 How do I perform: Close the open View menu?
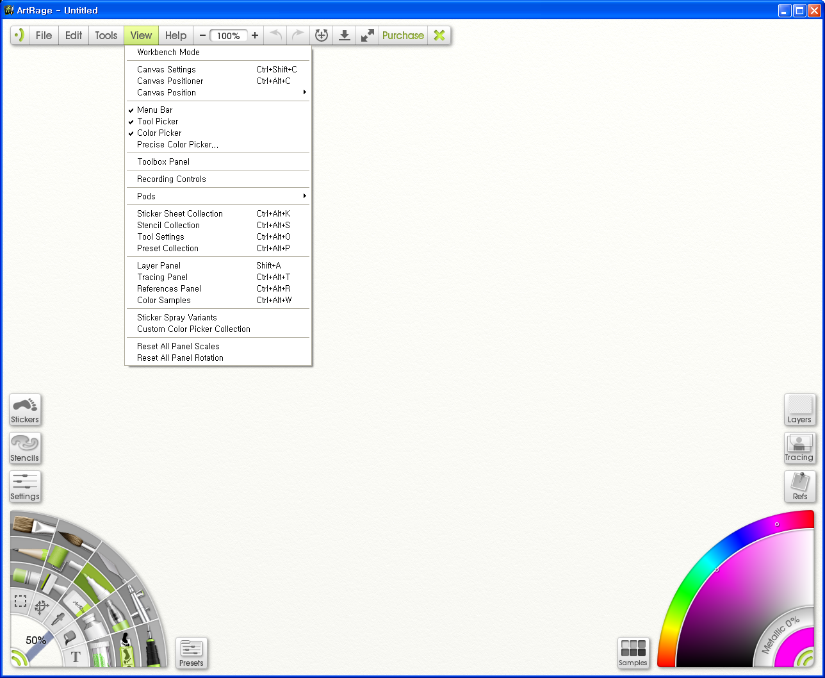[141, 35]
